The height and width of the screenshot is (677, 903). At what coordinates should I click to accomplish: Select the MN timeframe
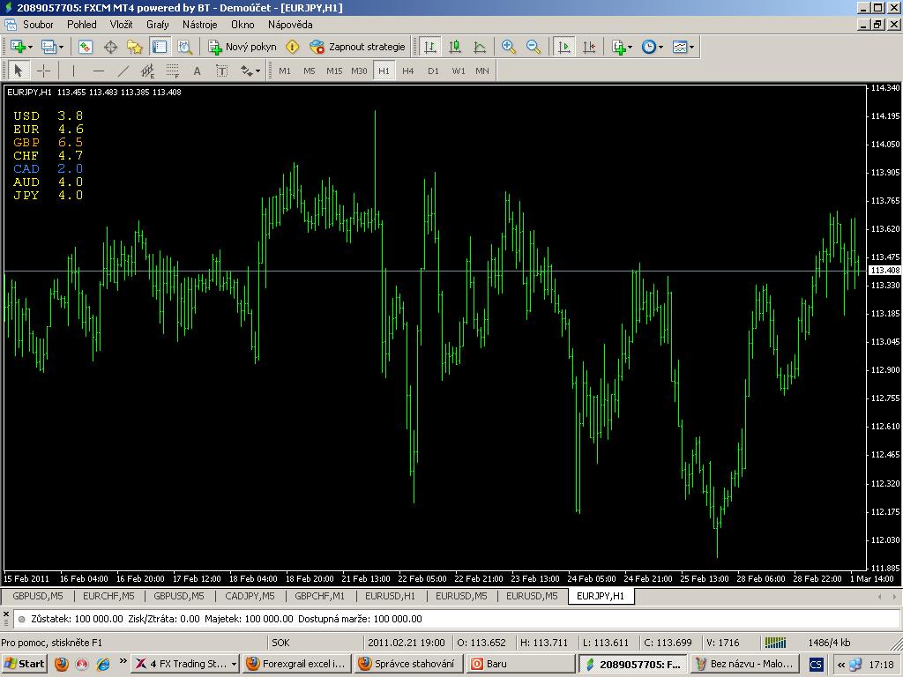tap(482, 71)
